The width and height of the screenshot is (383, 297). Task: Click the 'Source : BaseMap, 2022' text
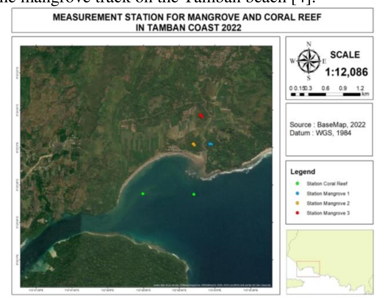point(327,125)
